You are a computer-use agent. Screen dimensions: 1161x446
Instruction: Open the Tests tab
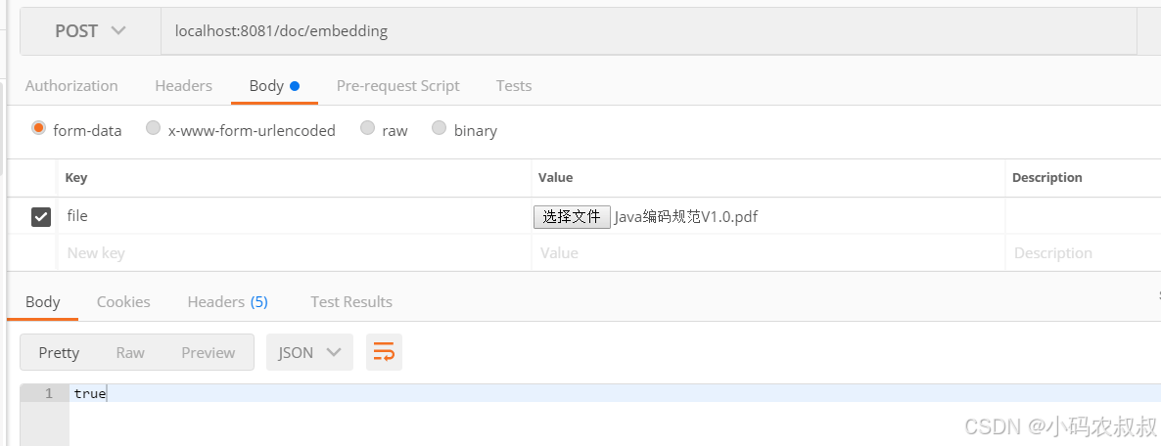[514, 86]
